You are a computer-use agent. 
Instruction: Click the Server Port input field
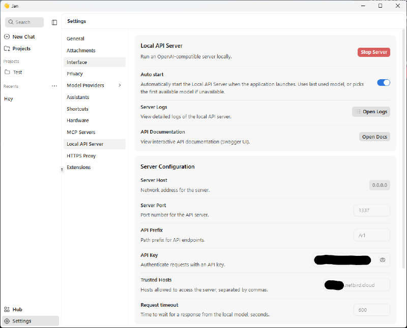pos(371,210)
